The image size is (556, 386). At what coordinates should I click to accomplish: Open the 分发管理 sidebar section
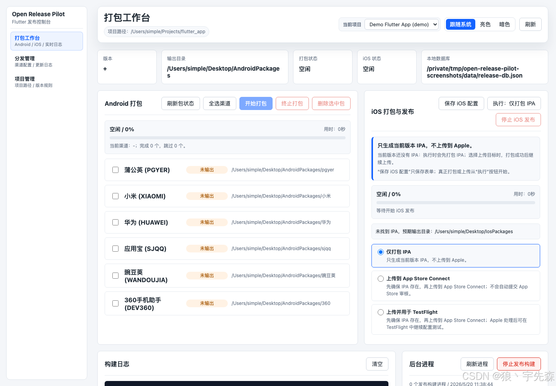click(47, 61)
